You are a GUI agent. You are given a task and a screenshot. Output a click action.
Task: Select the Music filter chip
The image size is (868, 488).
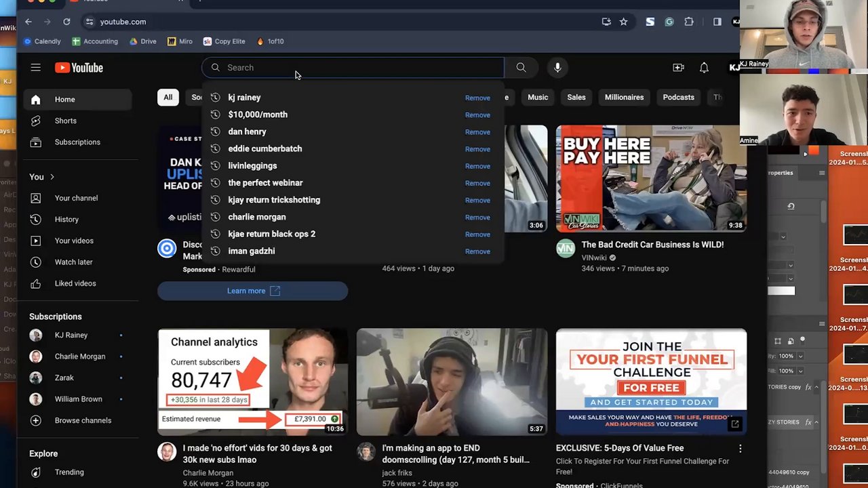click(538, 97)
